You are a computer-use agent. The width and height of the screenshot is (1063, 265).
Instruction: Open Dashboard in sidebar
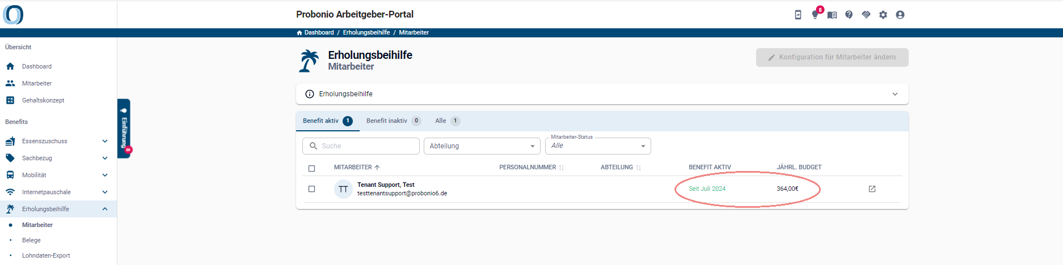tap(37, 66)
